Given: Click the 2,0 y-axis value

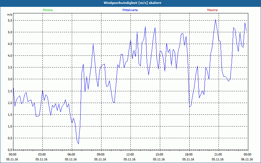Looking at the screenshot, I should (x=10, y=103).
